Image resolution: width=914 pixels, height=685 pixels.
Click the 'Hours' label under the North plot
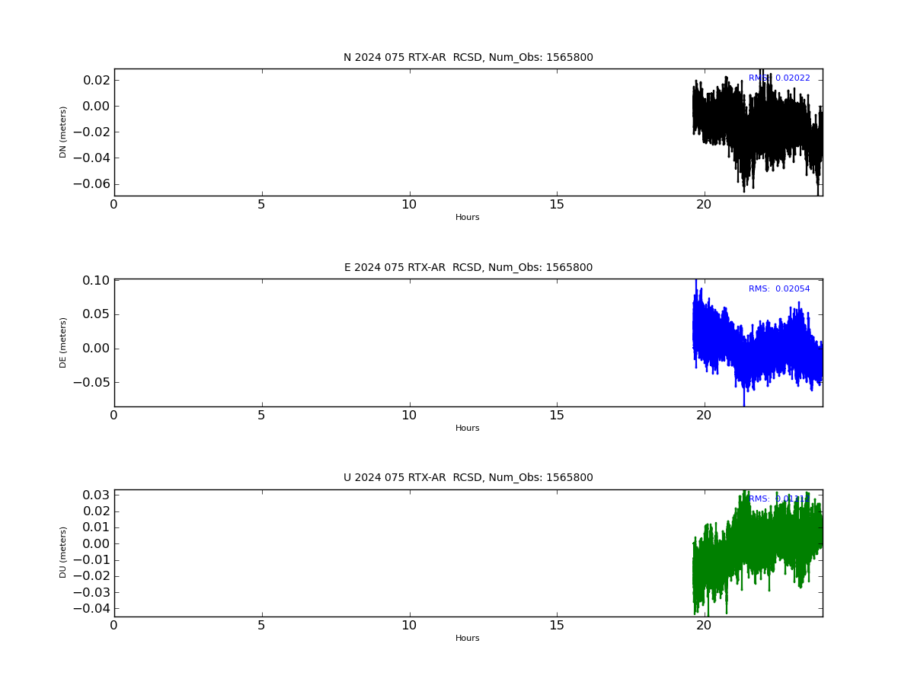pos(468,217)
